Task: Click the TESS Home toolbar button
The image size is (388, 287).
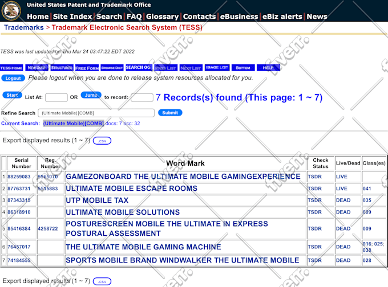Action: tap(11, 68)
